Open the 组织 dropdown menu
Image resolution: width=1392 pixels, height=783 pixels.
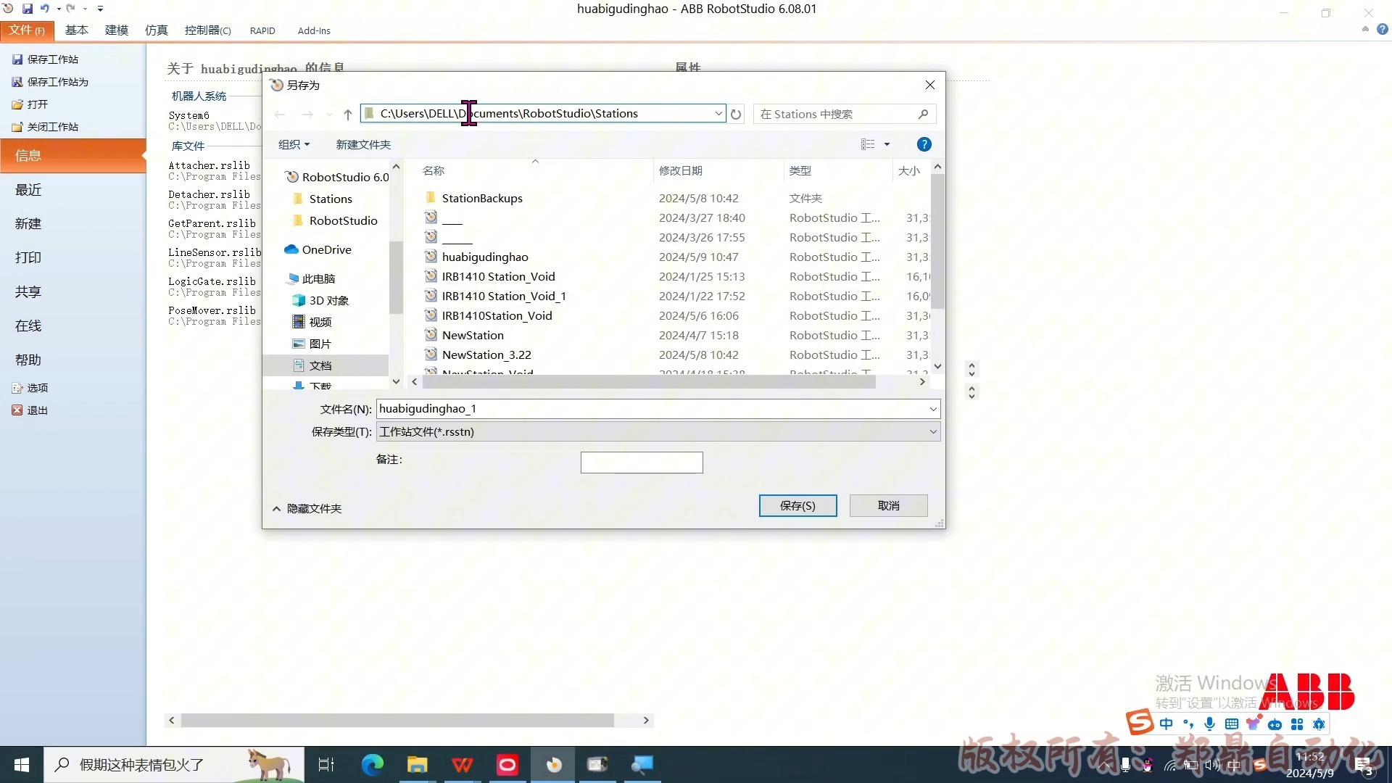(x=294, y=144)
